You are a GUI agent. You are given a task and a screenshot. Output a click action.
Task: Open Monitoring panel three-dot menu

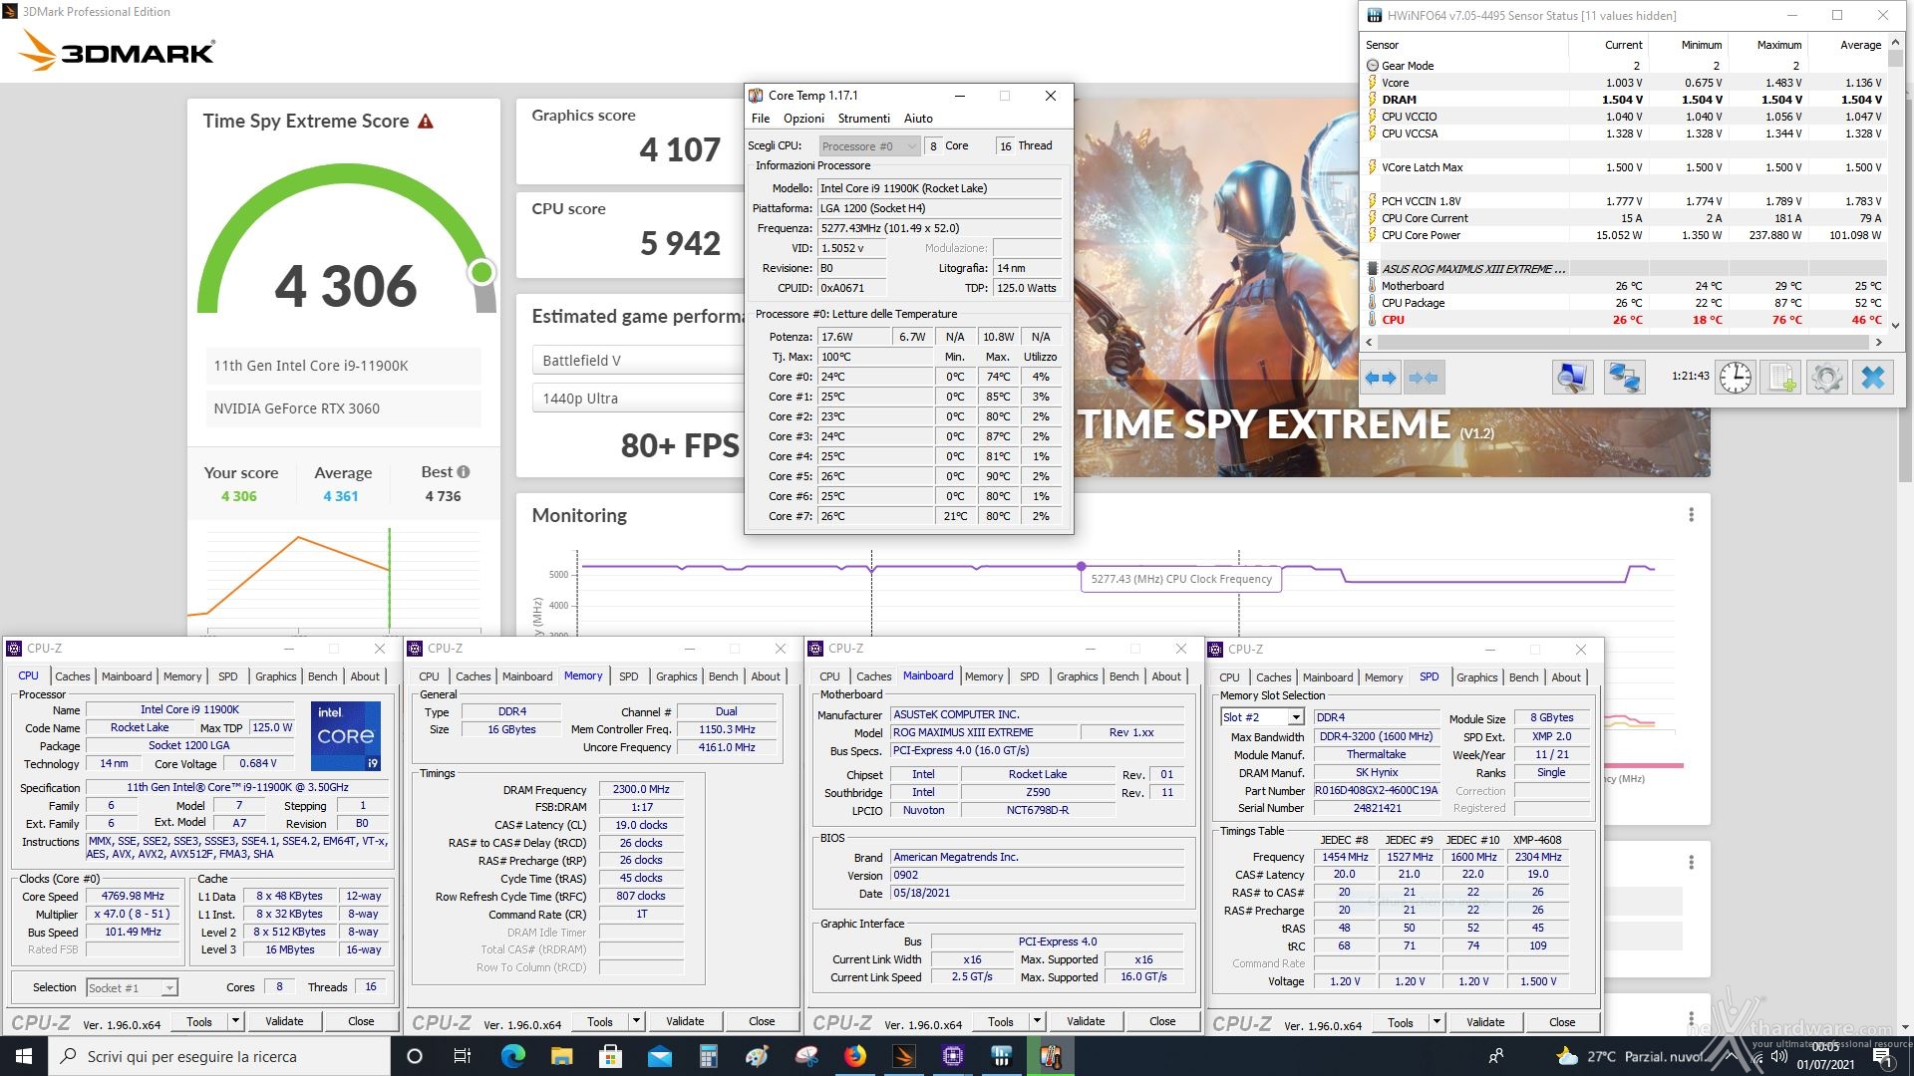tap(1691, 515)
